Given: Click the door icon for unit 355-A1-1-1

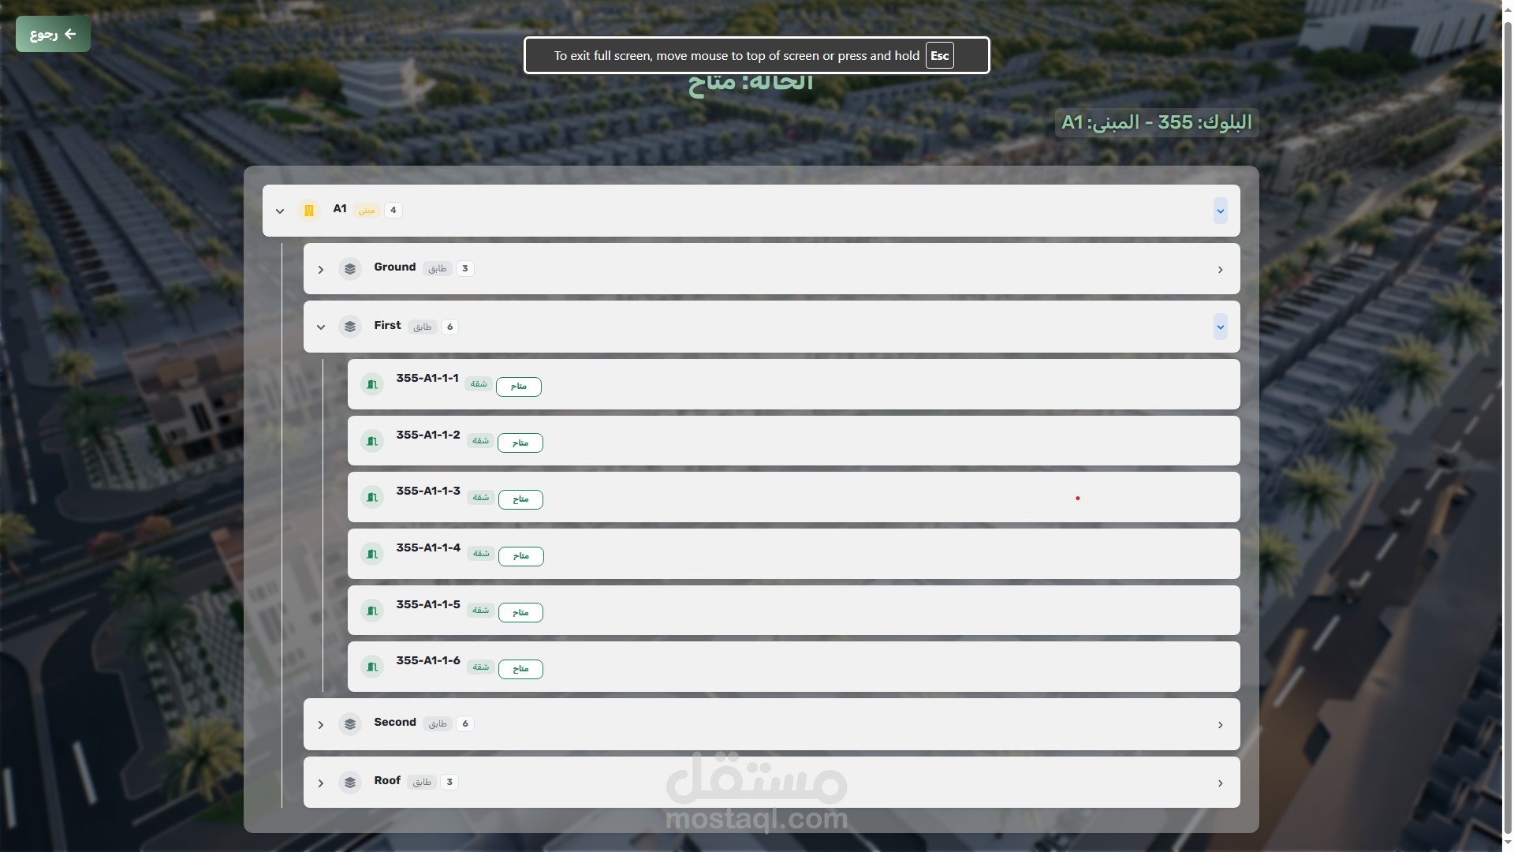Looking at the screenshot, I should pyautogui.click(x=372, y=384).
